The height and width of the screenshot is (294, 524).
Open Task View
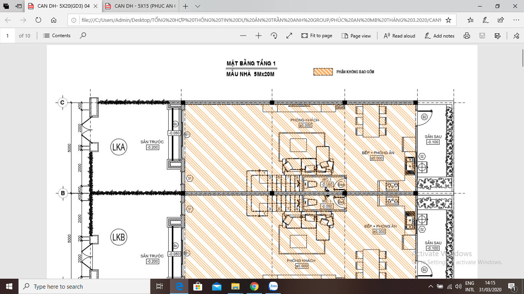(160, 286)
